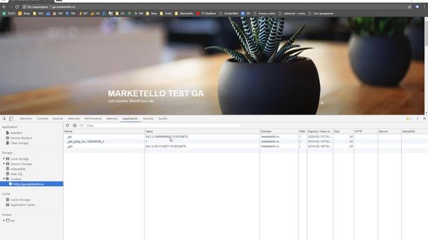Open the SimilarWeb bookmark

(229, 13)
